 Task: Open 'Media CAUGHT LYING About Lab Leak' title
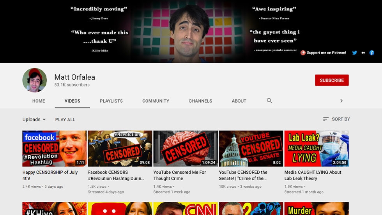coord(313,175)
